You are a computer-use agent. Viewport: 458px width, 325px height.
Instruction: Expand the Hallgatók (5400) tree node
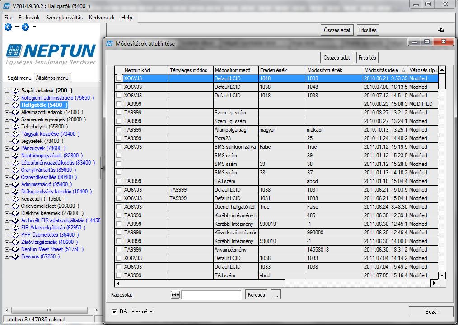pyautogui.click(x=7, y=105)
